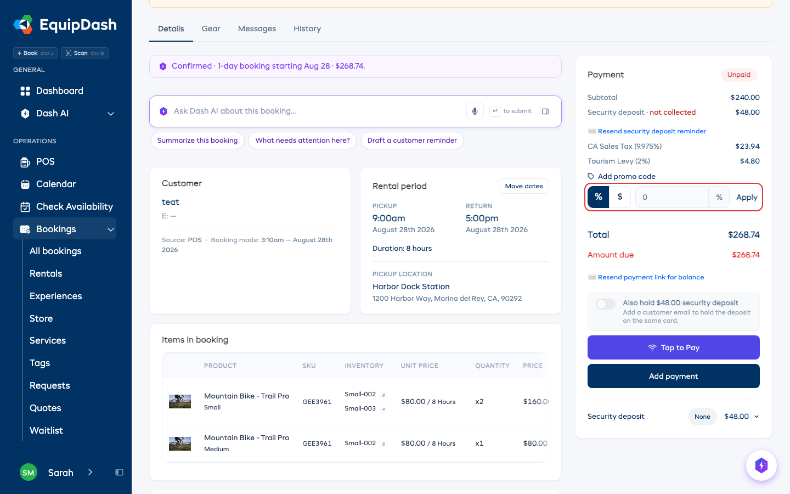Viewport: 790px width, 494px height.
Task: Click the Bookings icon in sidebar
Action: point(25,229)
